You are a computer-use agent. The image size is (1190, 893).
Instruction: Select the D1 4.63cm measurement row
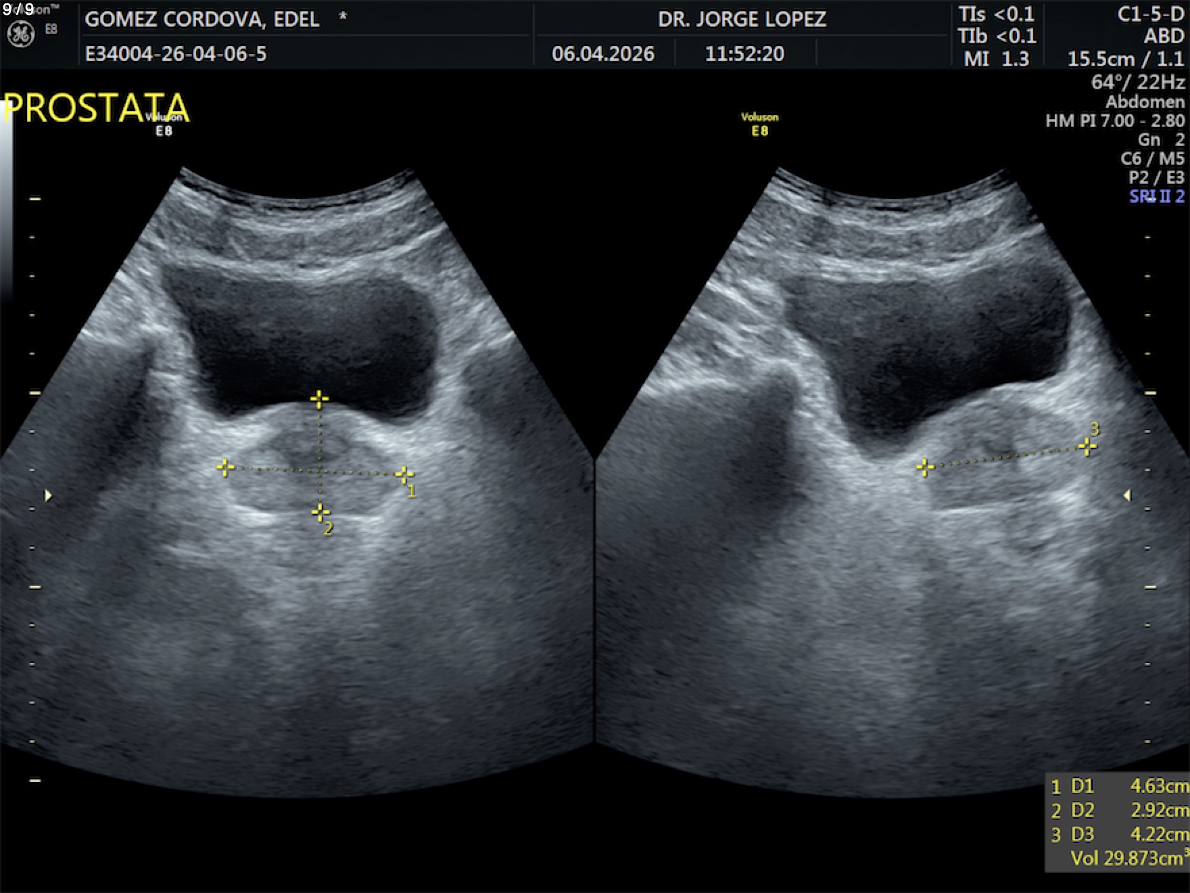[1120, 786]
